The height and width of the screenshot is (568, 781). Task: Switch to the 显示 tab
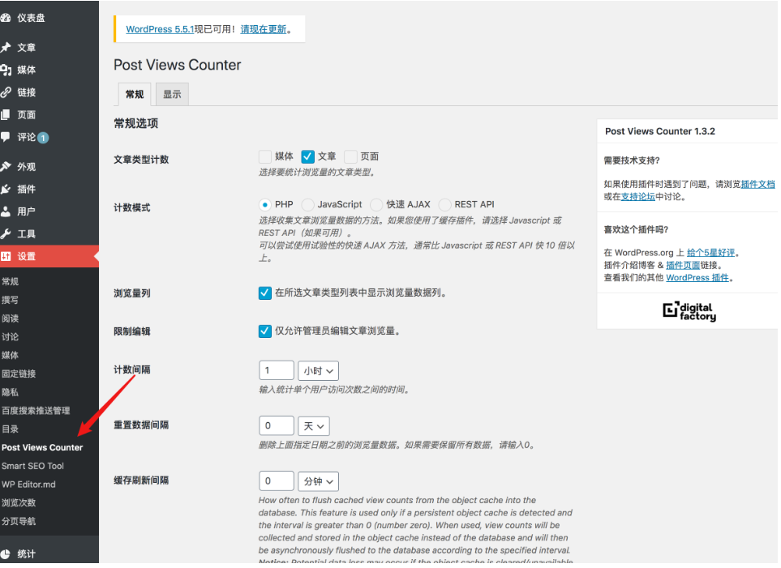(172, 94)
